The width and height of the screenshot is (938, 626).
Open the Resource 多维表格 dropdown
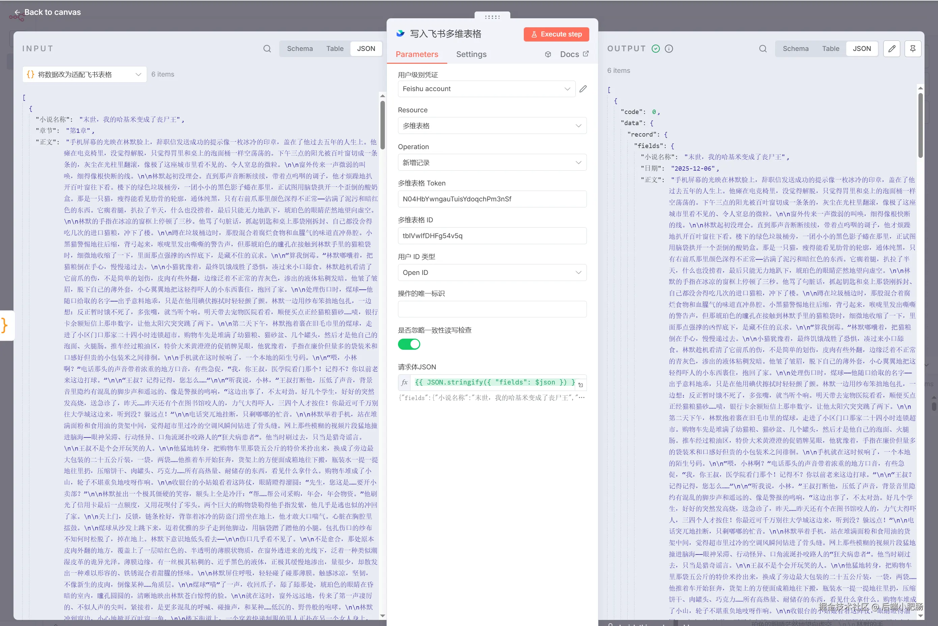tap(492, 126)
